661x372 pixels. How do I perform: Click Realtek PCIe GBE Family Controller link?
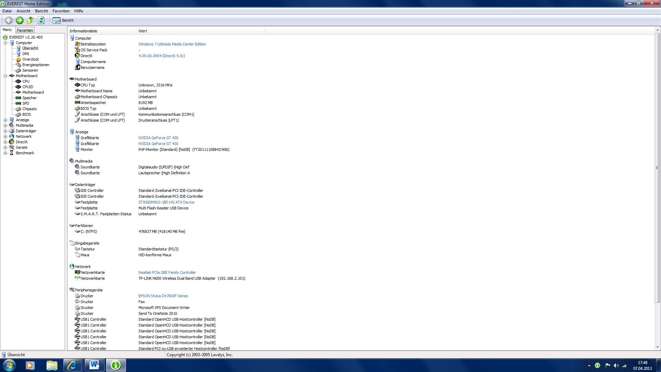tap(167, 272)
